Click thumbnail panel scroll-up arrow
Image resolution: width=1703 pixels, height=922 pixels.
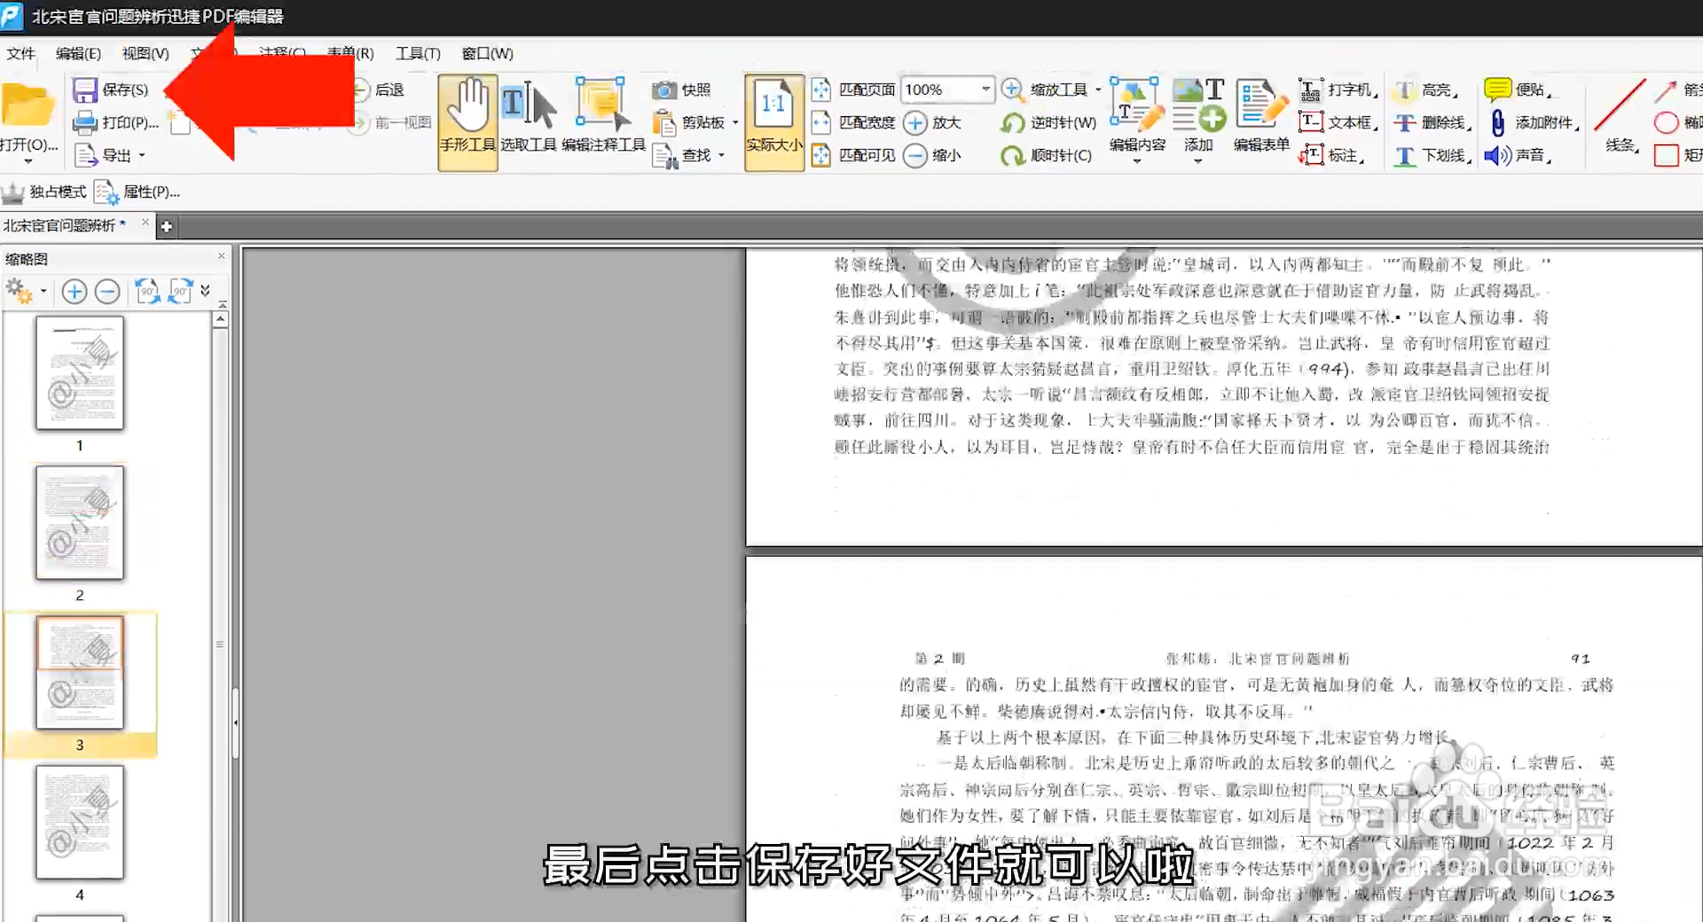click(x=220, y=319)
